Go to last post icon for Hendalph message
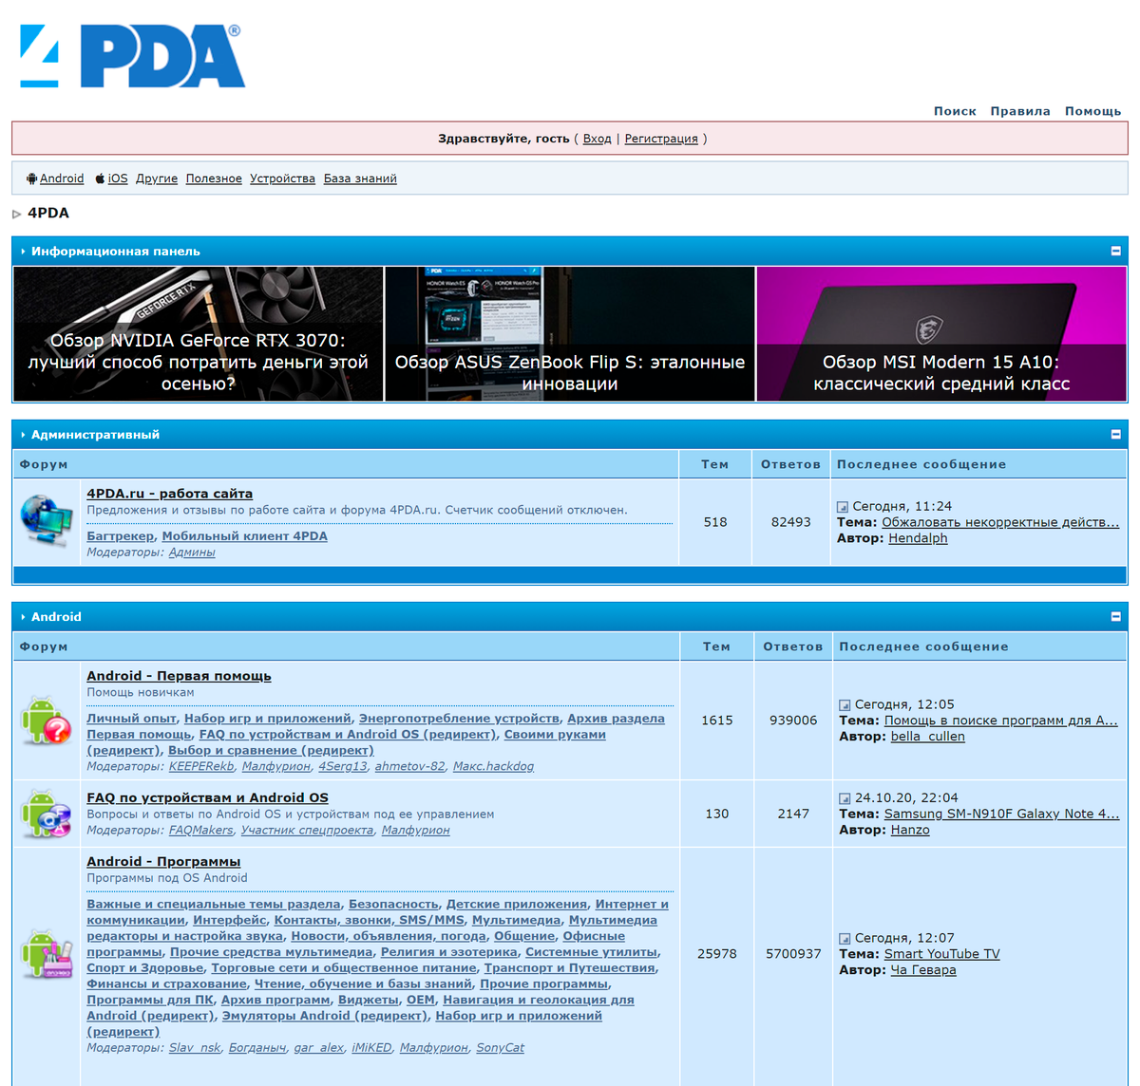The height and width of the screenshot is (1086, 1140). pyautogui.click(x=842, y=507)
